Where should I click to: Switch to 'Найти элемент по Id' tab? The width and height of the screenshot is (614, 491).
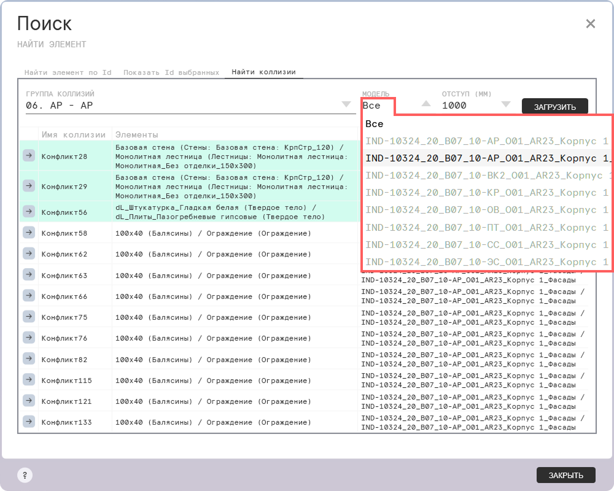[x=68, y=72]
